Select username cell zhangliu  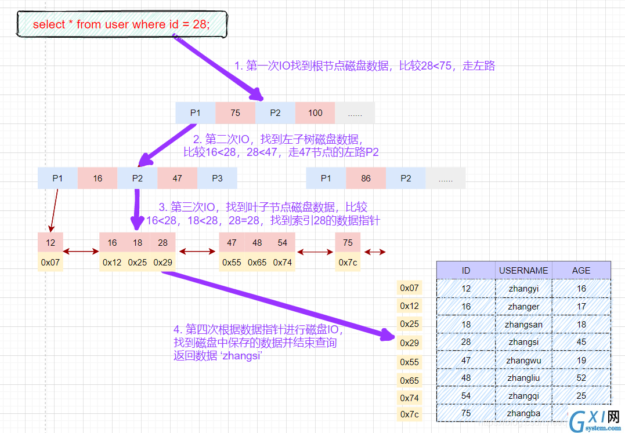(x=524, y=378)
